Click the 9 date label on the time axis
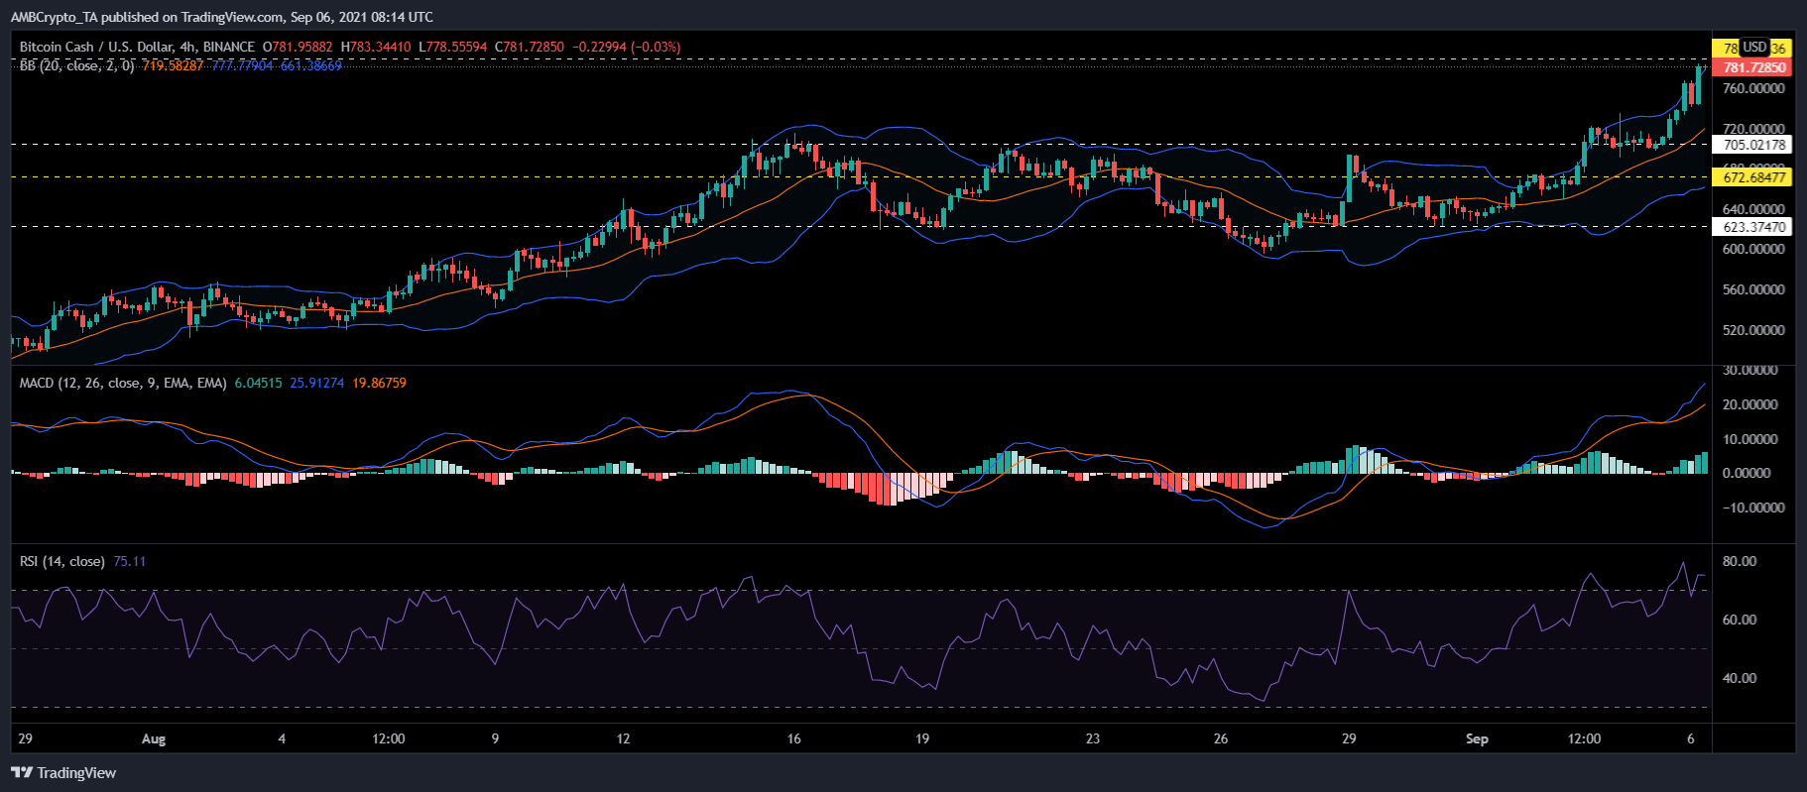This screenshot has height=792, width=1807. 495,738
